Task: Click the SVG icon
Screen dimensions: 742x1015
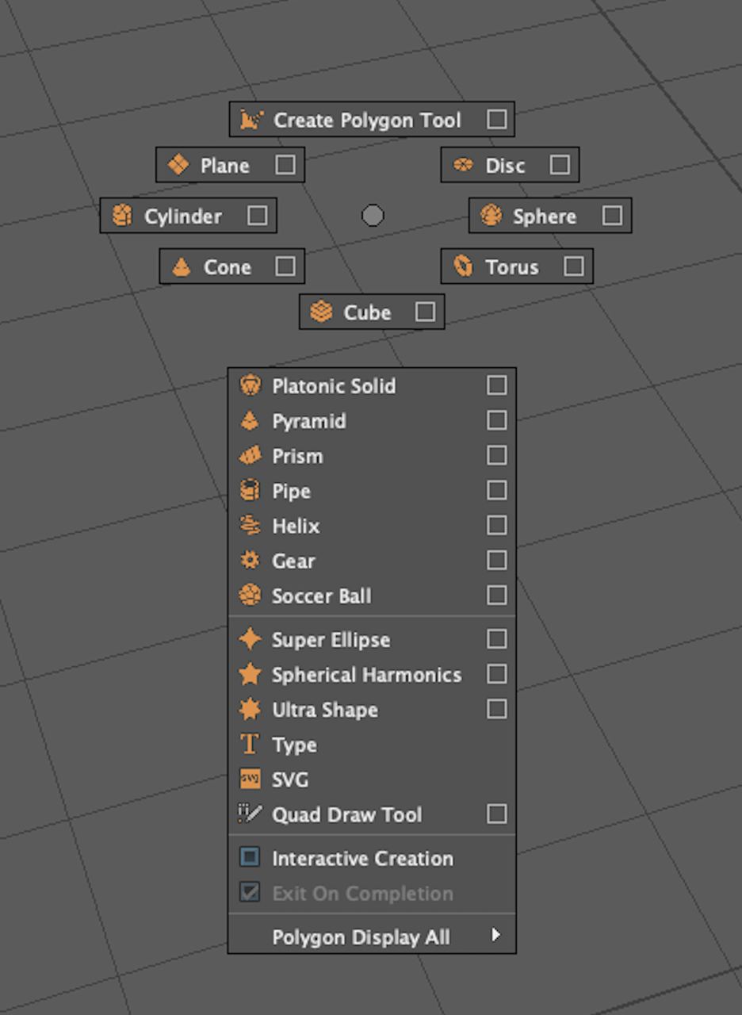Action: click(x=250, y=779)
